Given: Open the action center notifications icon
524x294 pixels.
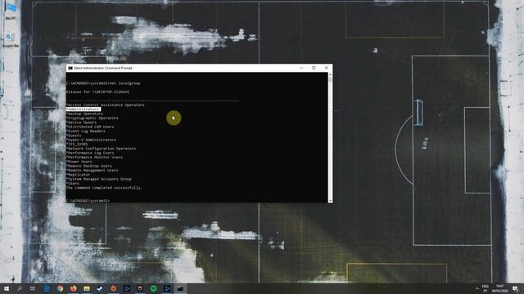Looking at the screenshot, I should click(515, 288).
